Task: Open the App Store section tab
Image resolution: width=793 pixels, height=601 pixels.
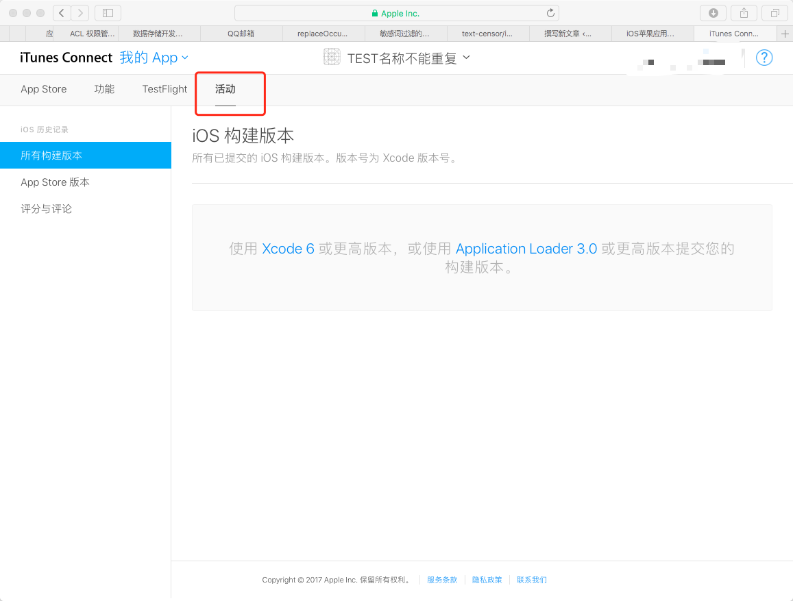Action: point(43,89)
